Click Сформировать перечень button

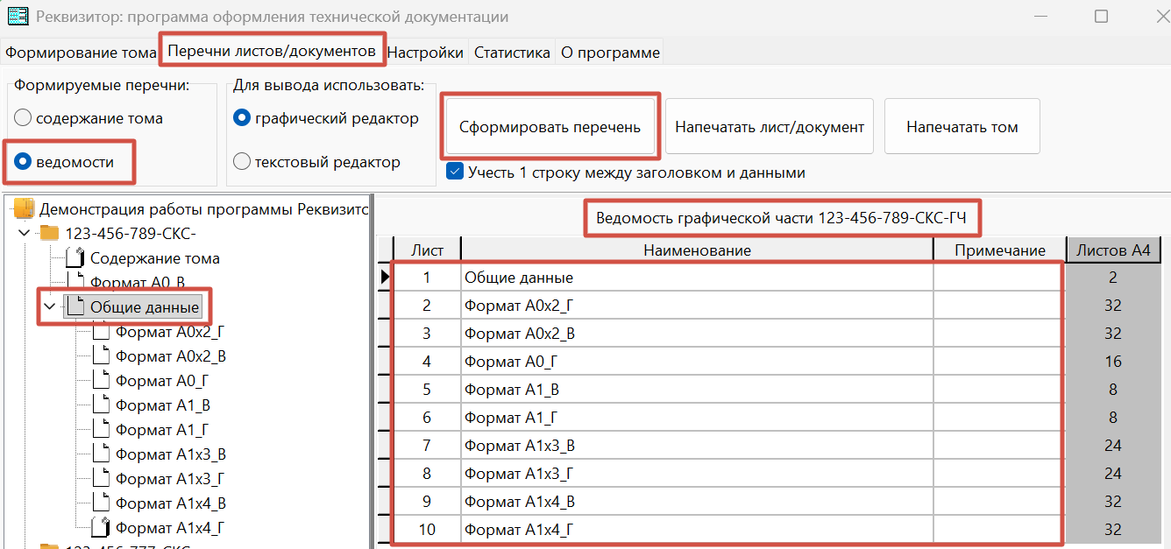tap(550, 127)
